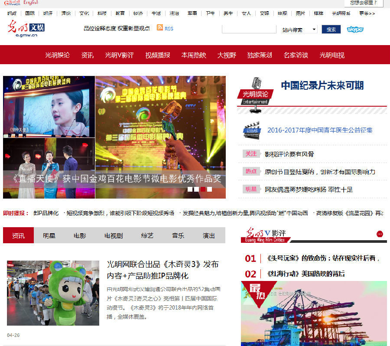
Task: Open review 01 《头号玩家》的致命伤
Action: 323,258
